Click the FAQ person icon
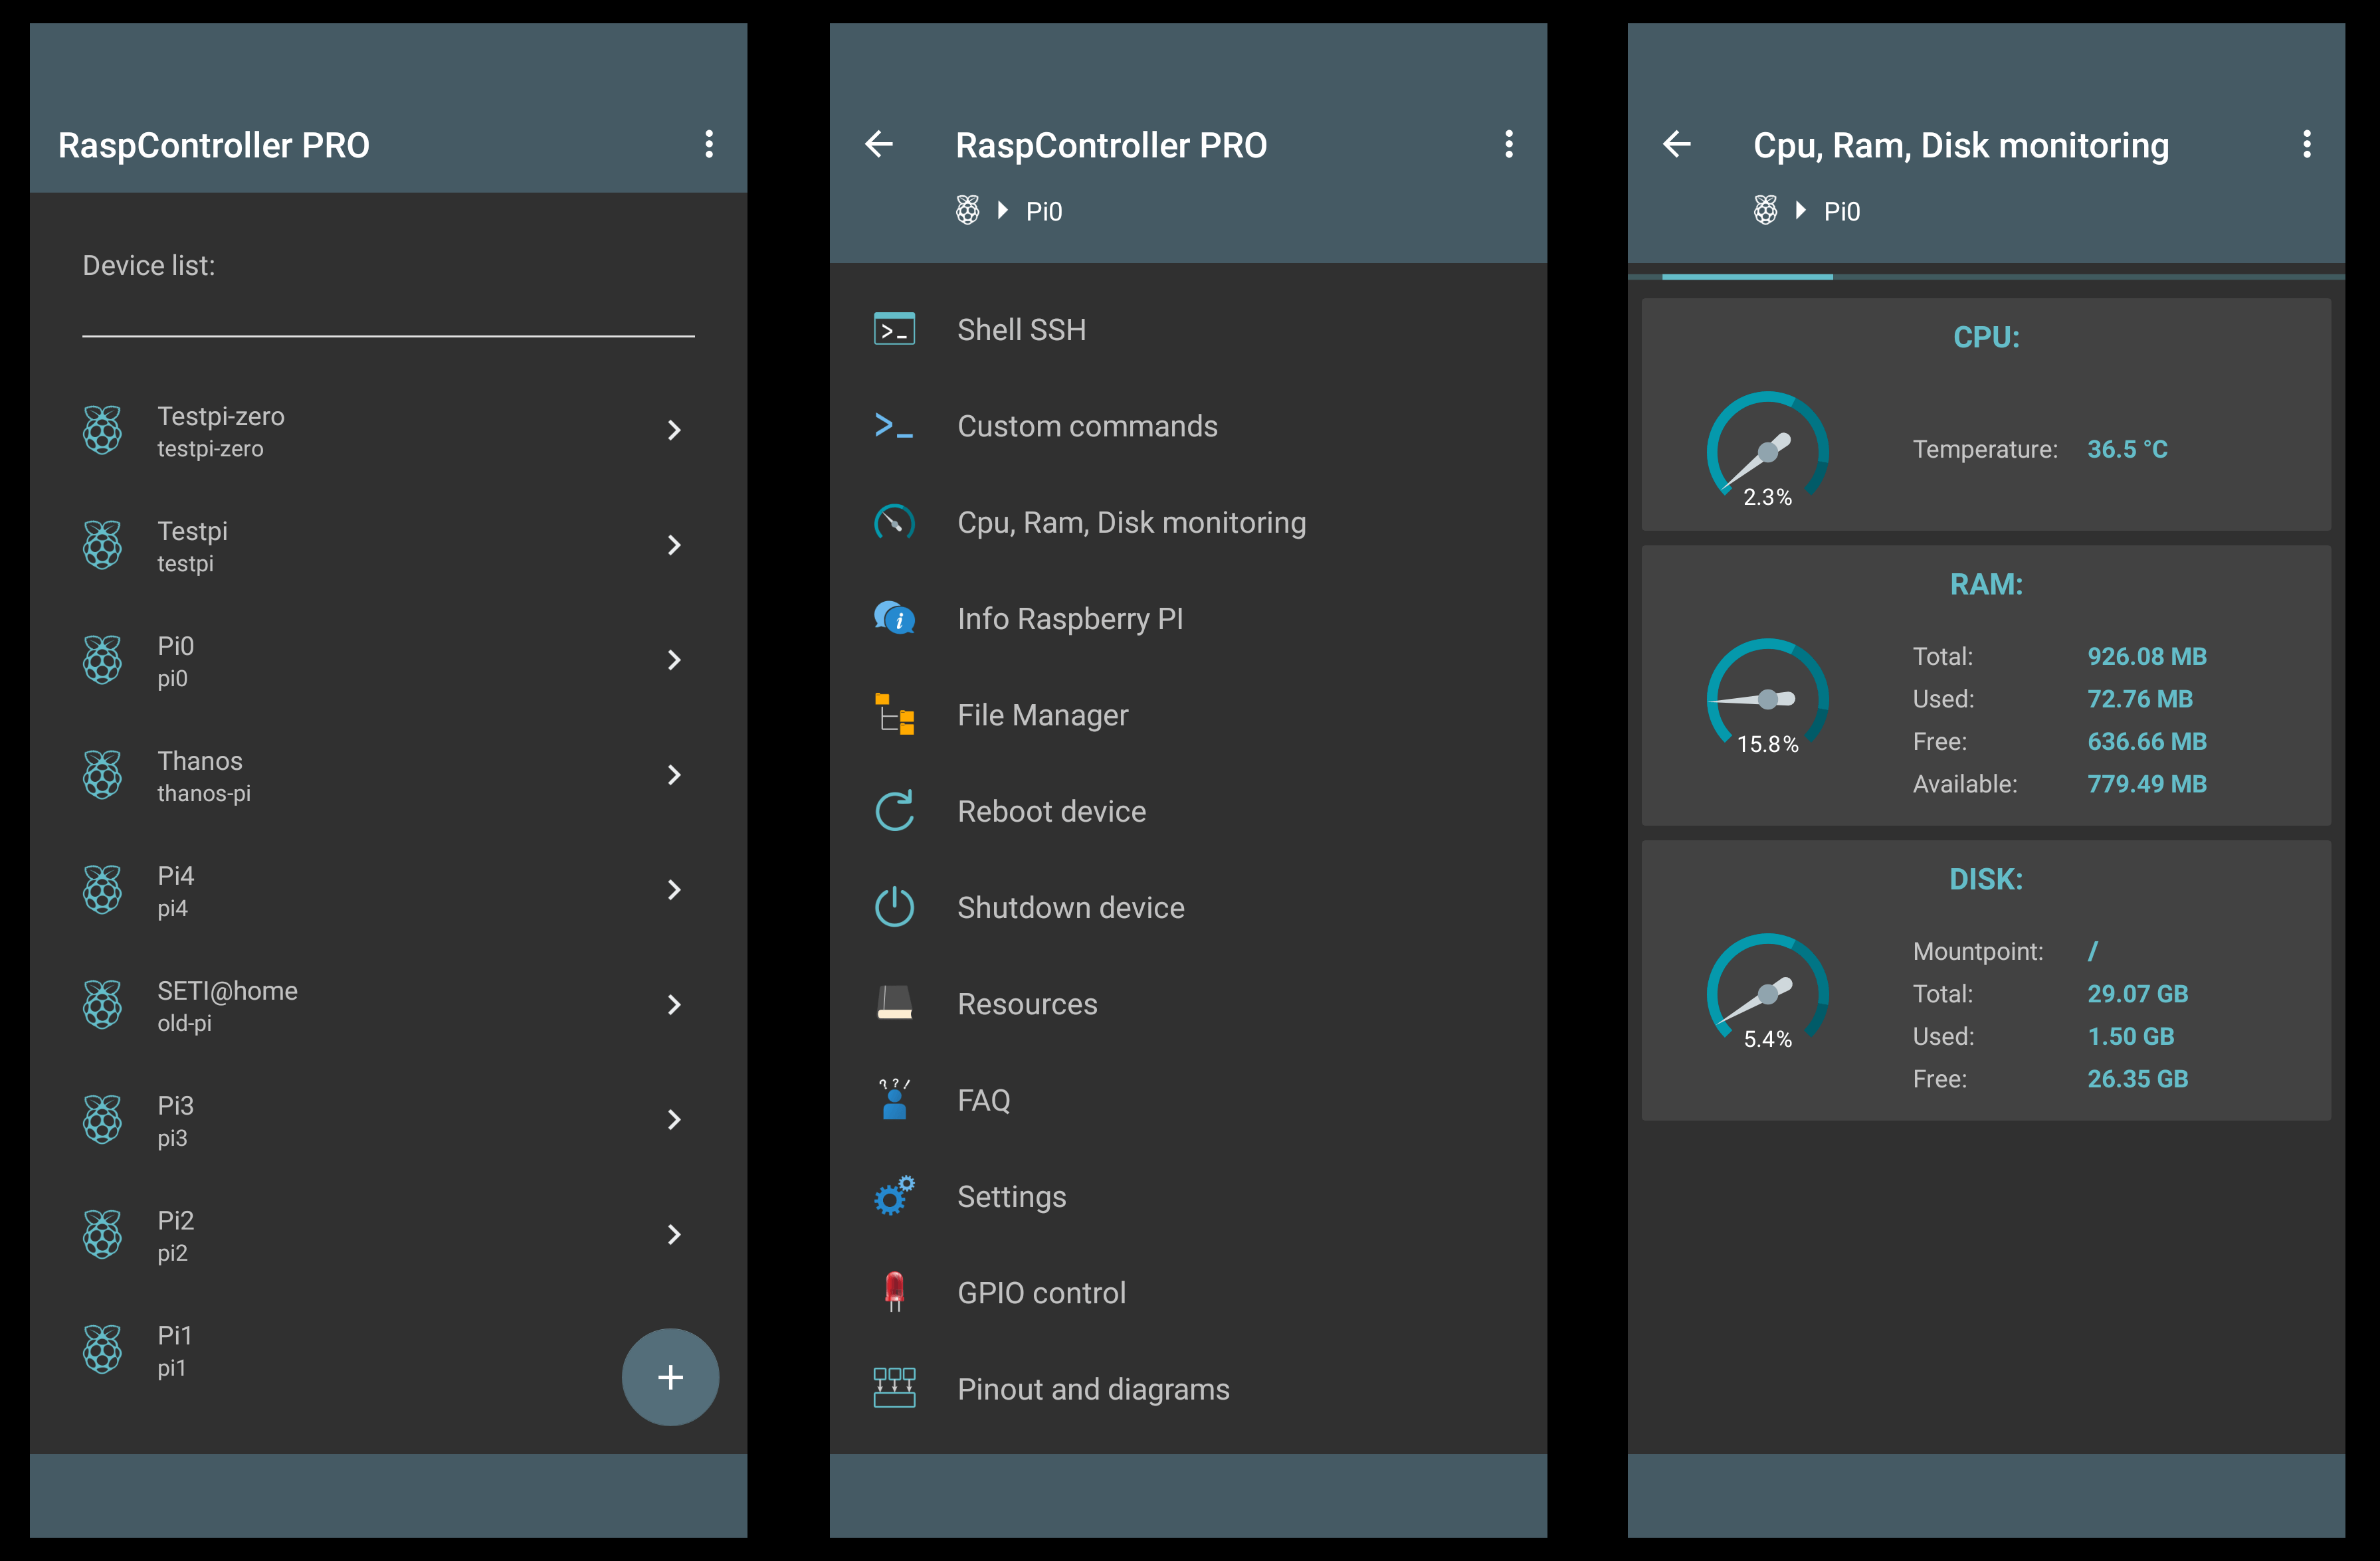This screenshot has width=2380, height=1561. [894, 1099]
